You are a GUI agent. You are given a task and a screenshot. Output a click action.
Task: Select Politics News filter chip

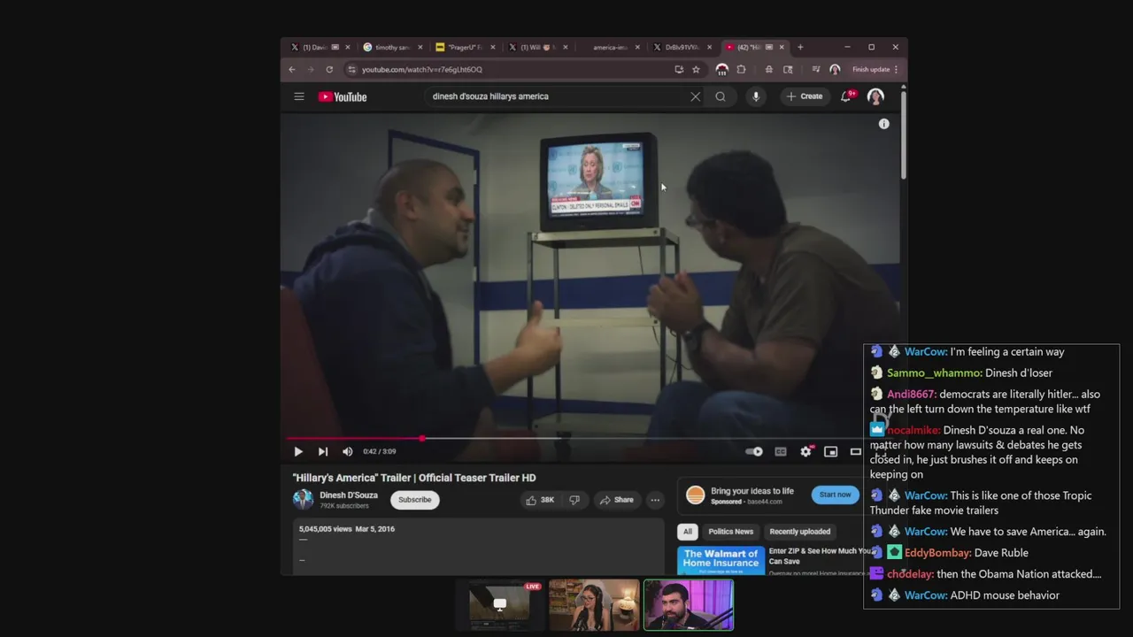730,532
